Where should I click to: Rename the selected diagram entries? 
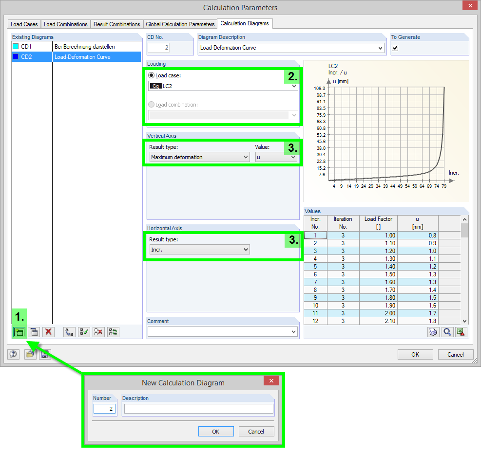[70, 332]
